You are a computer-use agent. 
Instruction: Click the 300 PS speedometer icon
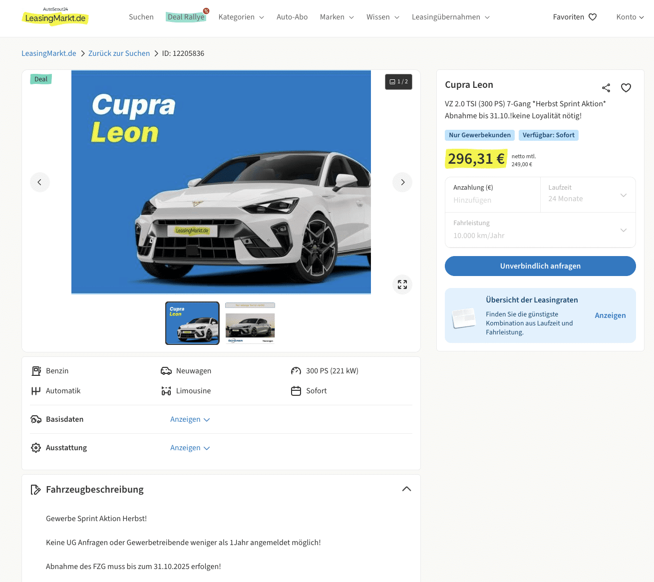tap(296, 371)
